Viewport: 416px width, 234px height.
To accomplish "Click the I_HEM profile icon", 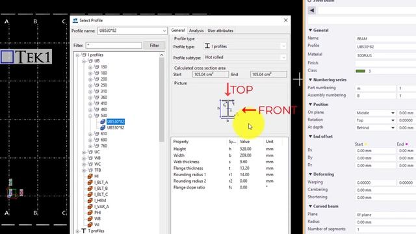I will (x=90, y=201).
